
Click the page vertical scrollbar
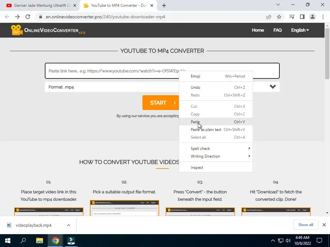pyautogui.click(x=327, y=54)
